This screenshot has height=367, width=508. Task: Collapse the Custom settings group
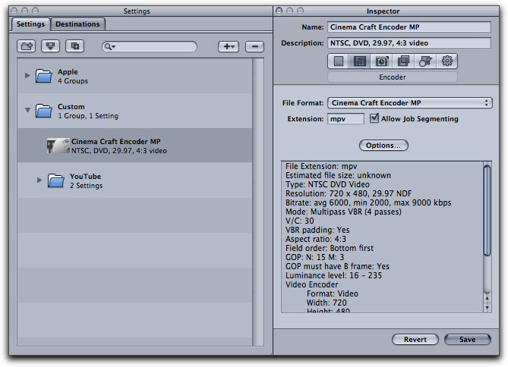(x=27, y=111)
